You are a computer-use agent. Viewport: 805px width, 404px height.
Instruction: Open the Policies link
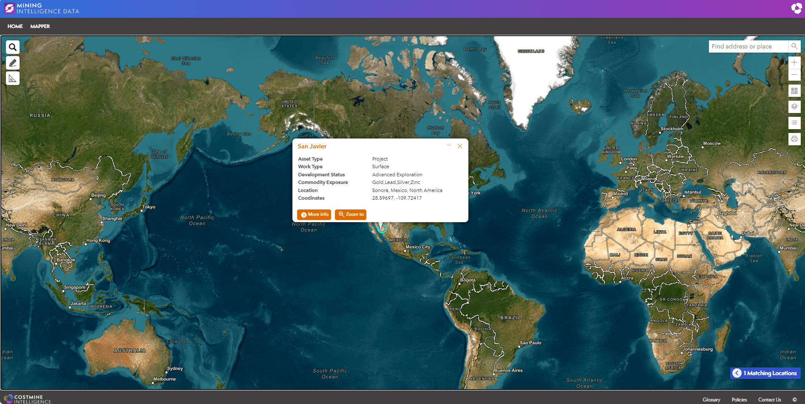point(739,400)
